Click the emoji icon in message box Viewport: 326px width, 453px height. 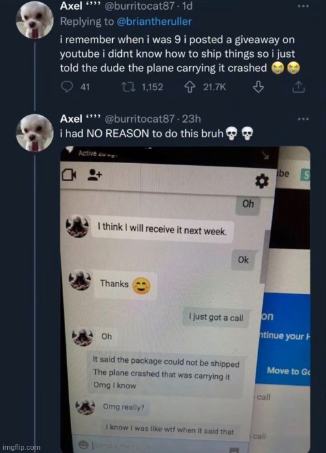[83, 445]
